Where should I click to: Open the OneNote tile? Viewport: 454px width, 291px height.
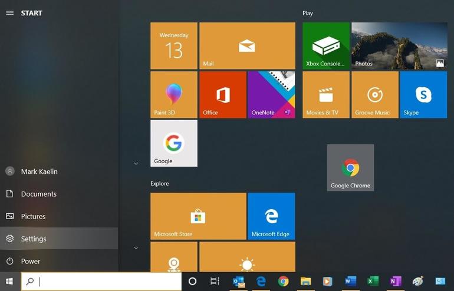[x=271, y=94]
